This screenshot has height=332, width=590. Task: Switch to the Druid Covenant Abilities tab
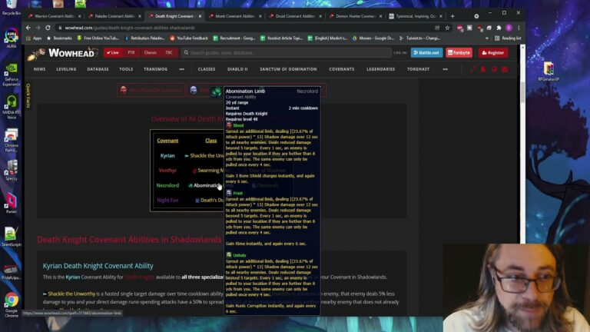coord(295,16)
